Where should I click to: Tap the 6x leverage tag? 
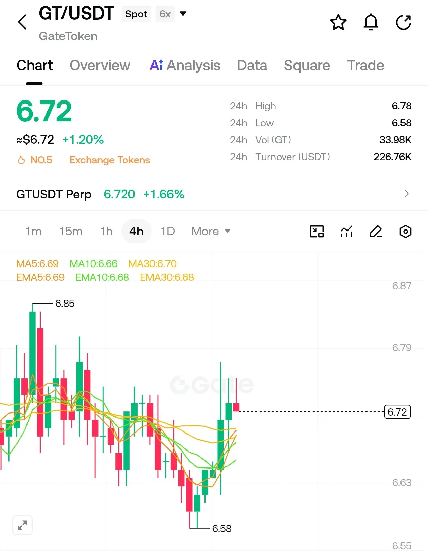(165, 14)
